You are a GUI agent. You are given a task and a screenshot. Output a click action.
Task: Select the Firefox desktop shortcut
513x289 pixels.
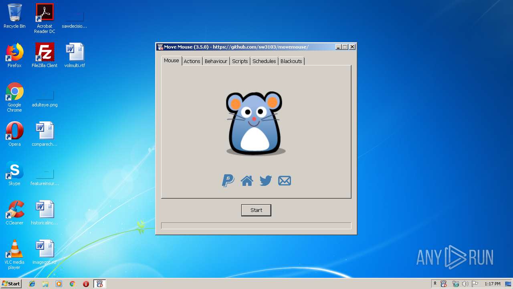point(14,55)
